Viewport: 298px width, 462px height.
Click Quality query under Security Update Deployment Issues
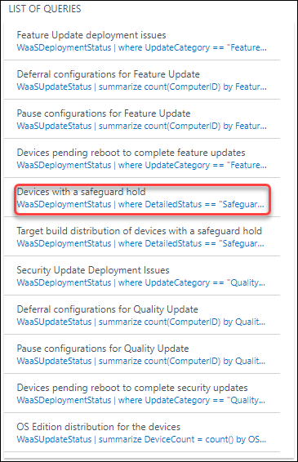(141, 282)
